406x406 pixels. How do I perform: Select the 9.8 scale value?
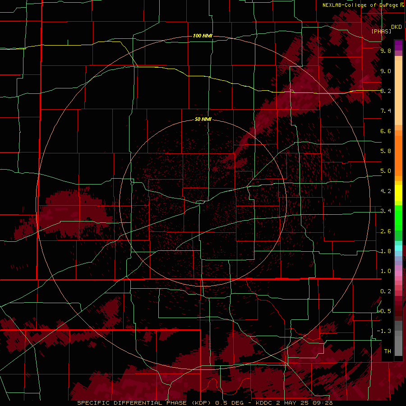point(386,51)
